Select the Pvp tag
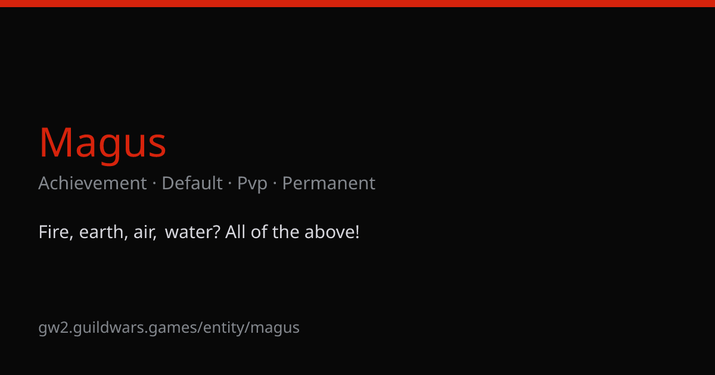This screenshot has height=375, width=715. [x=252, y=185]
